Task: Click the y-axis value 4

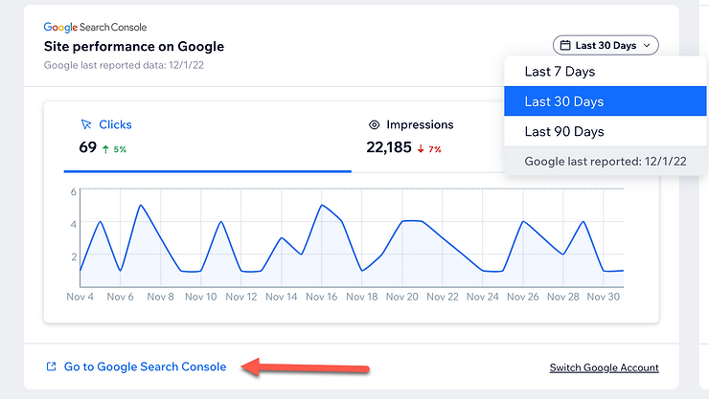Action: [74, 224]
